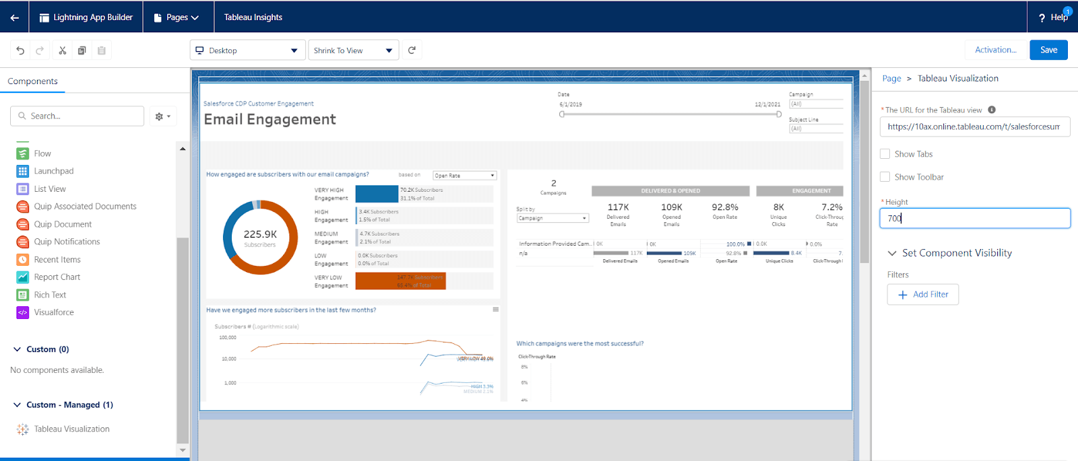Click the VERY LOW engagement orange bar
This screenshot has height=461, width=1078.
coord(400,281)
